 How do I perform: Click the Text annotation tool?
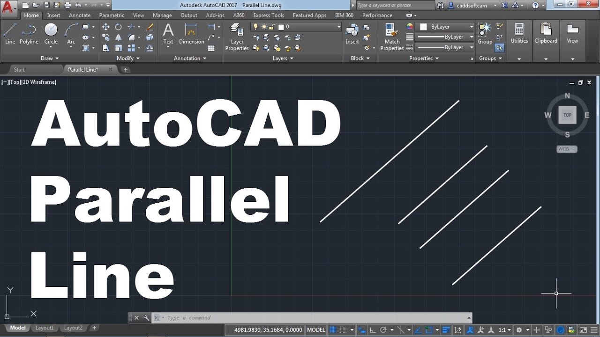point(168,34)
